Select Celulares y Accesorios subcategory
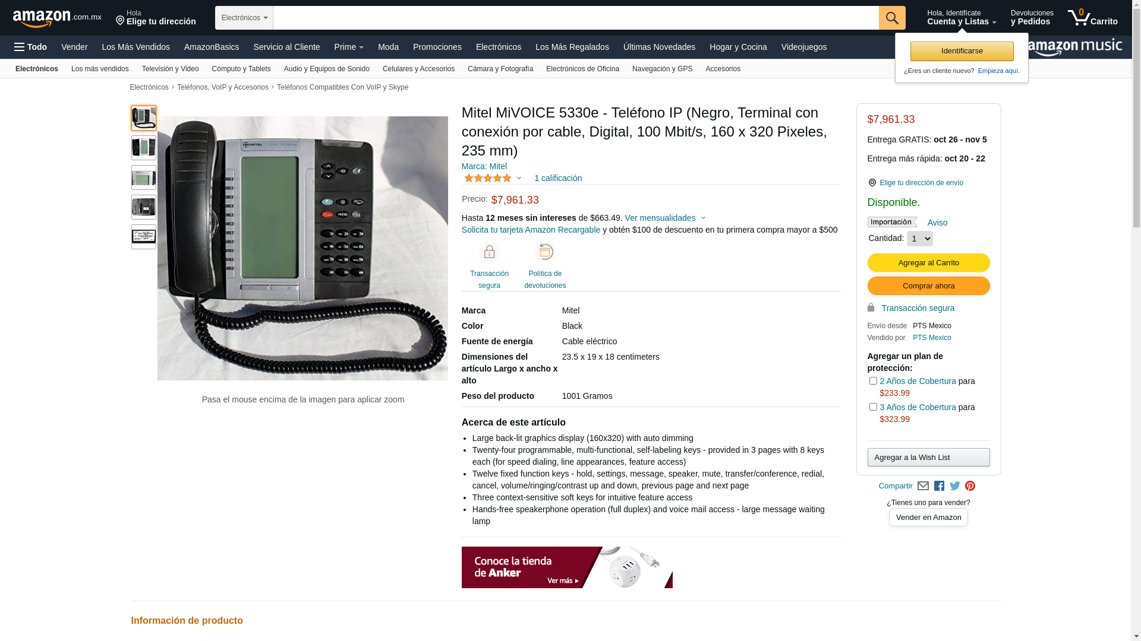Screen dimensions: 1141x641 [418, 69]
